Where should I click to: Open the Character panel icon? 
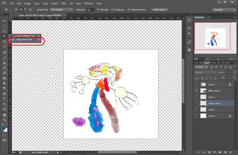tap(189, 28)
